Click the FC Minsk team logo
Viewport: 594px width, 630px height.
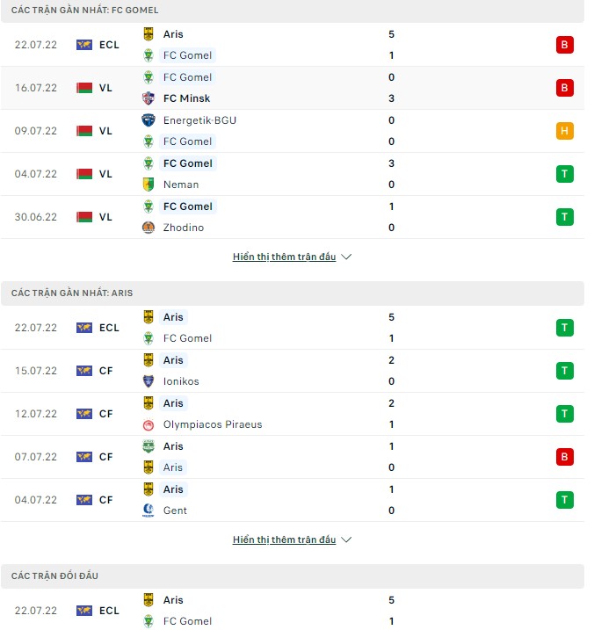[148, 98]
